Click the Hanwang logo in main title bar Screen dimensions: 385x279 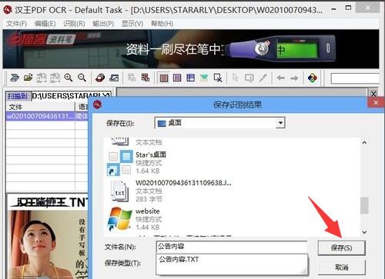(x=8, y=10)
